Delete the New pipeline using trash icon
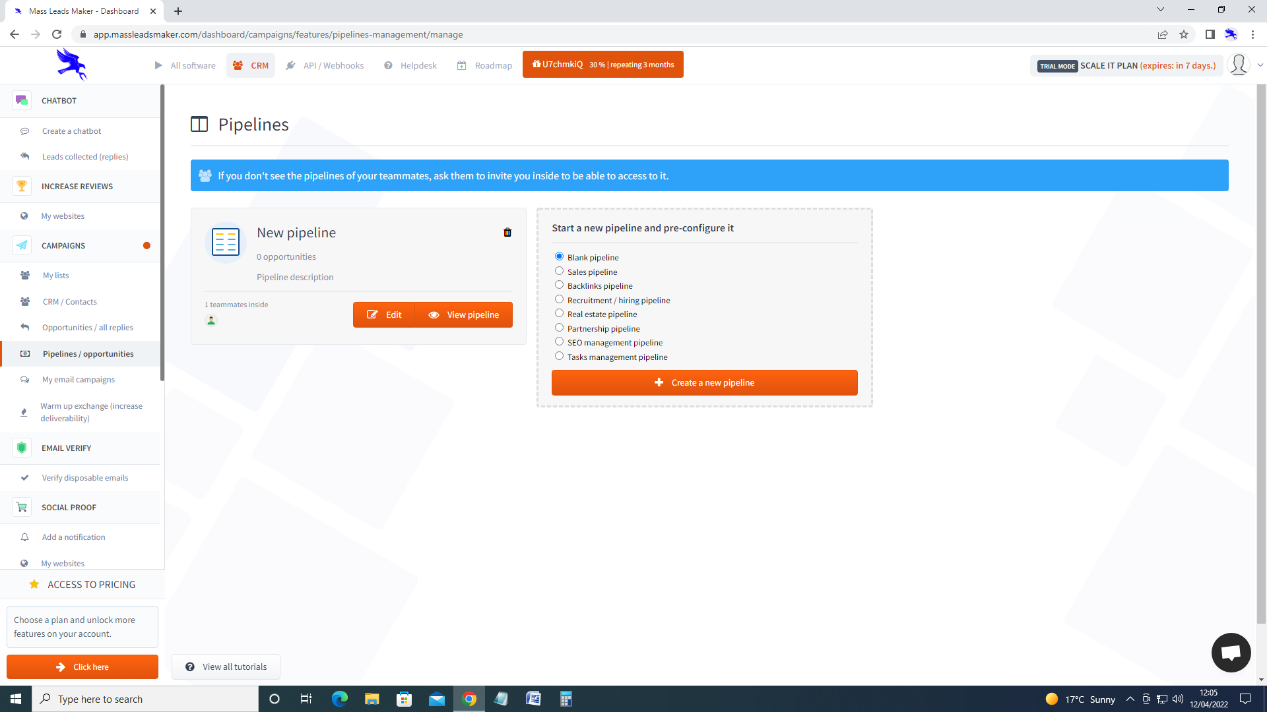 click(x=507, y=233)
